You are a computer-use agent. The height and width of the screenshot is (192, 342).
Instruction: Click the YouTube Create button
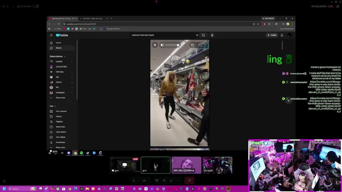point(272,35)
